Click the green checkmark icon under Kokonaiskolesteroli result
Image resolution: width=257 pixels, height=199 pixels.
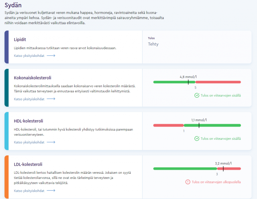point(197,95)
